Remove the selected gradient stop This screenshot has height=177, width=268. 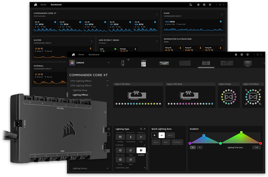click(x=200, y=147)
